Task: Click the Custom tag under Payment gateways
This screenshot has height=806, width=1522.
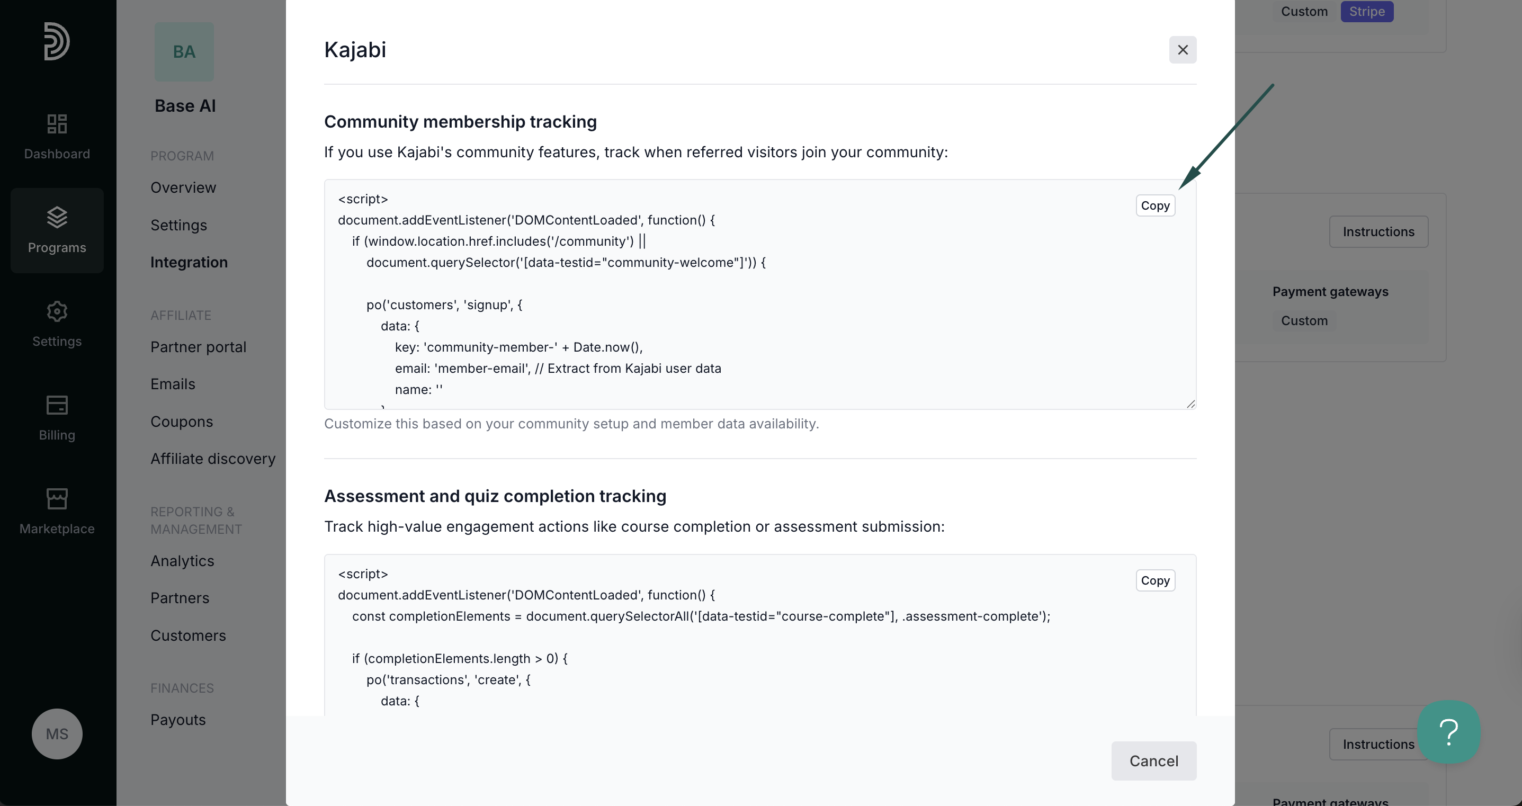Action: (1304, 321)
